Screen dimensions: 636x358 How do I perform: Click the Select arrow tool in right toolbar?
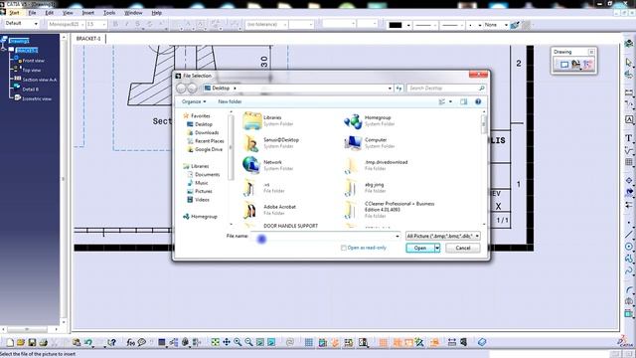point(629,62)
